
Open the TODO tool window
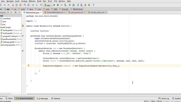tap(9, 98)
